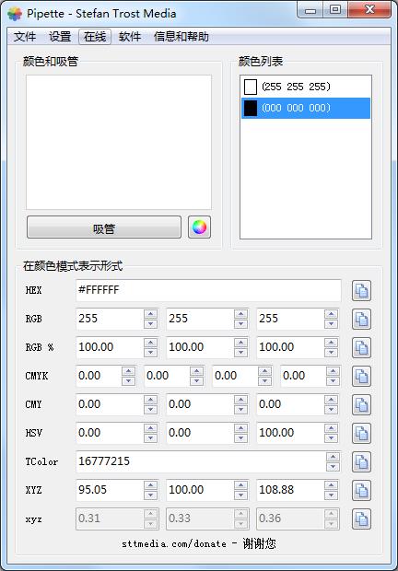
Task: Copy the TColor value icon
Action: pos(361,461)
